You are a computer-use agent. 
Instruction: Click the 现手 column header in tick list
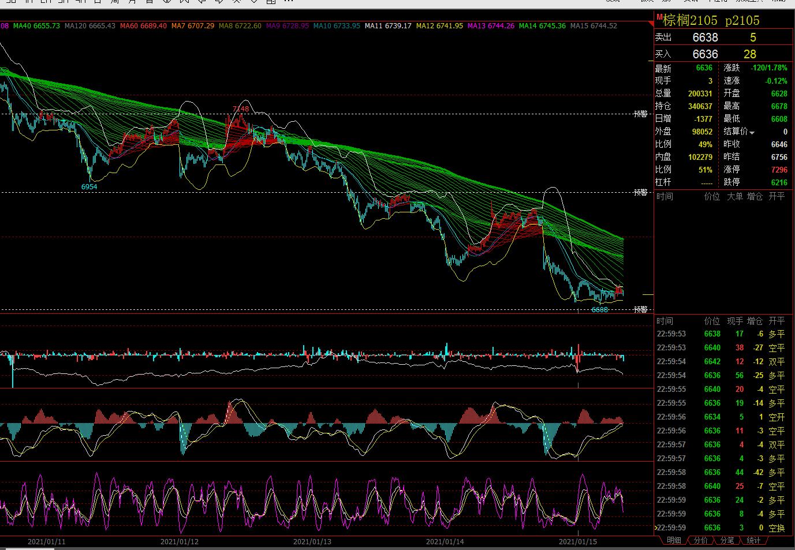[x=735, y=321]
